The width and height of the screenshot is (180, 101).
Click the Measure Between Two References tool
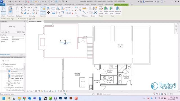[84, 12]
